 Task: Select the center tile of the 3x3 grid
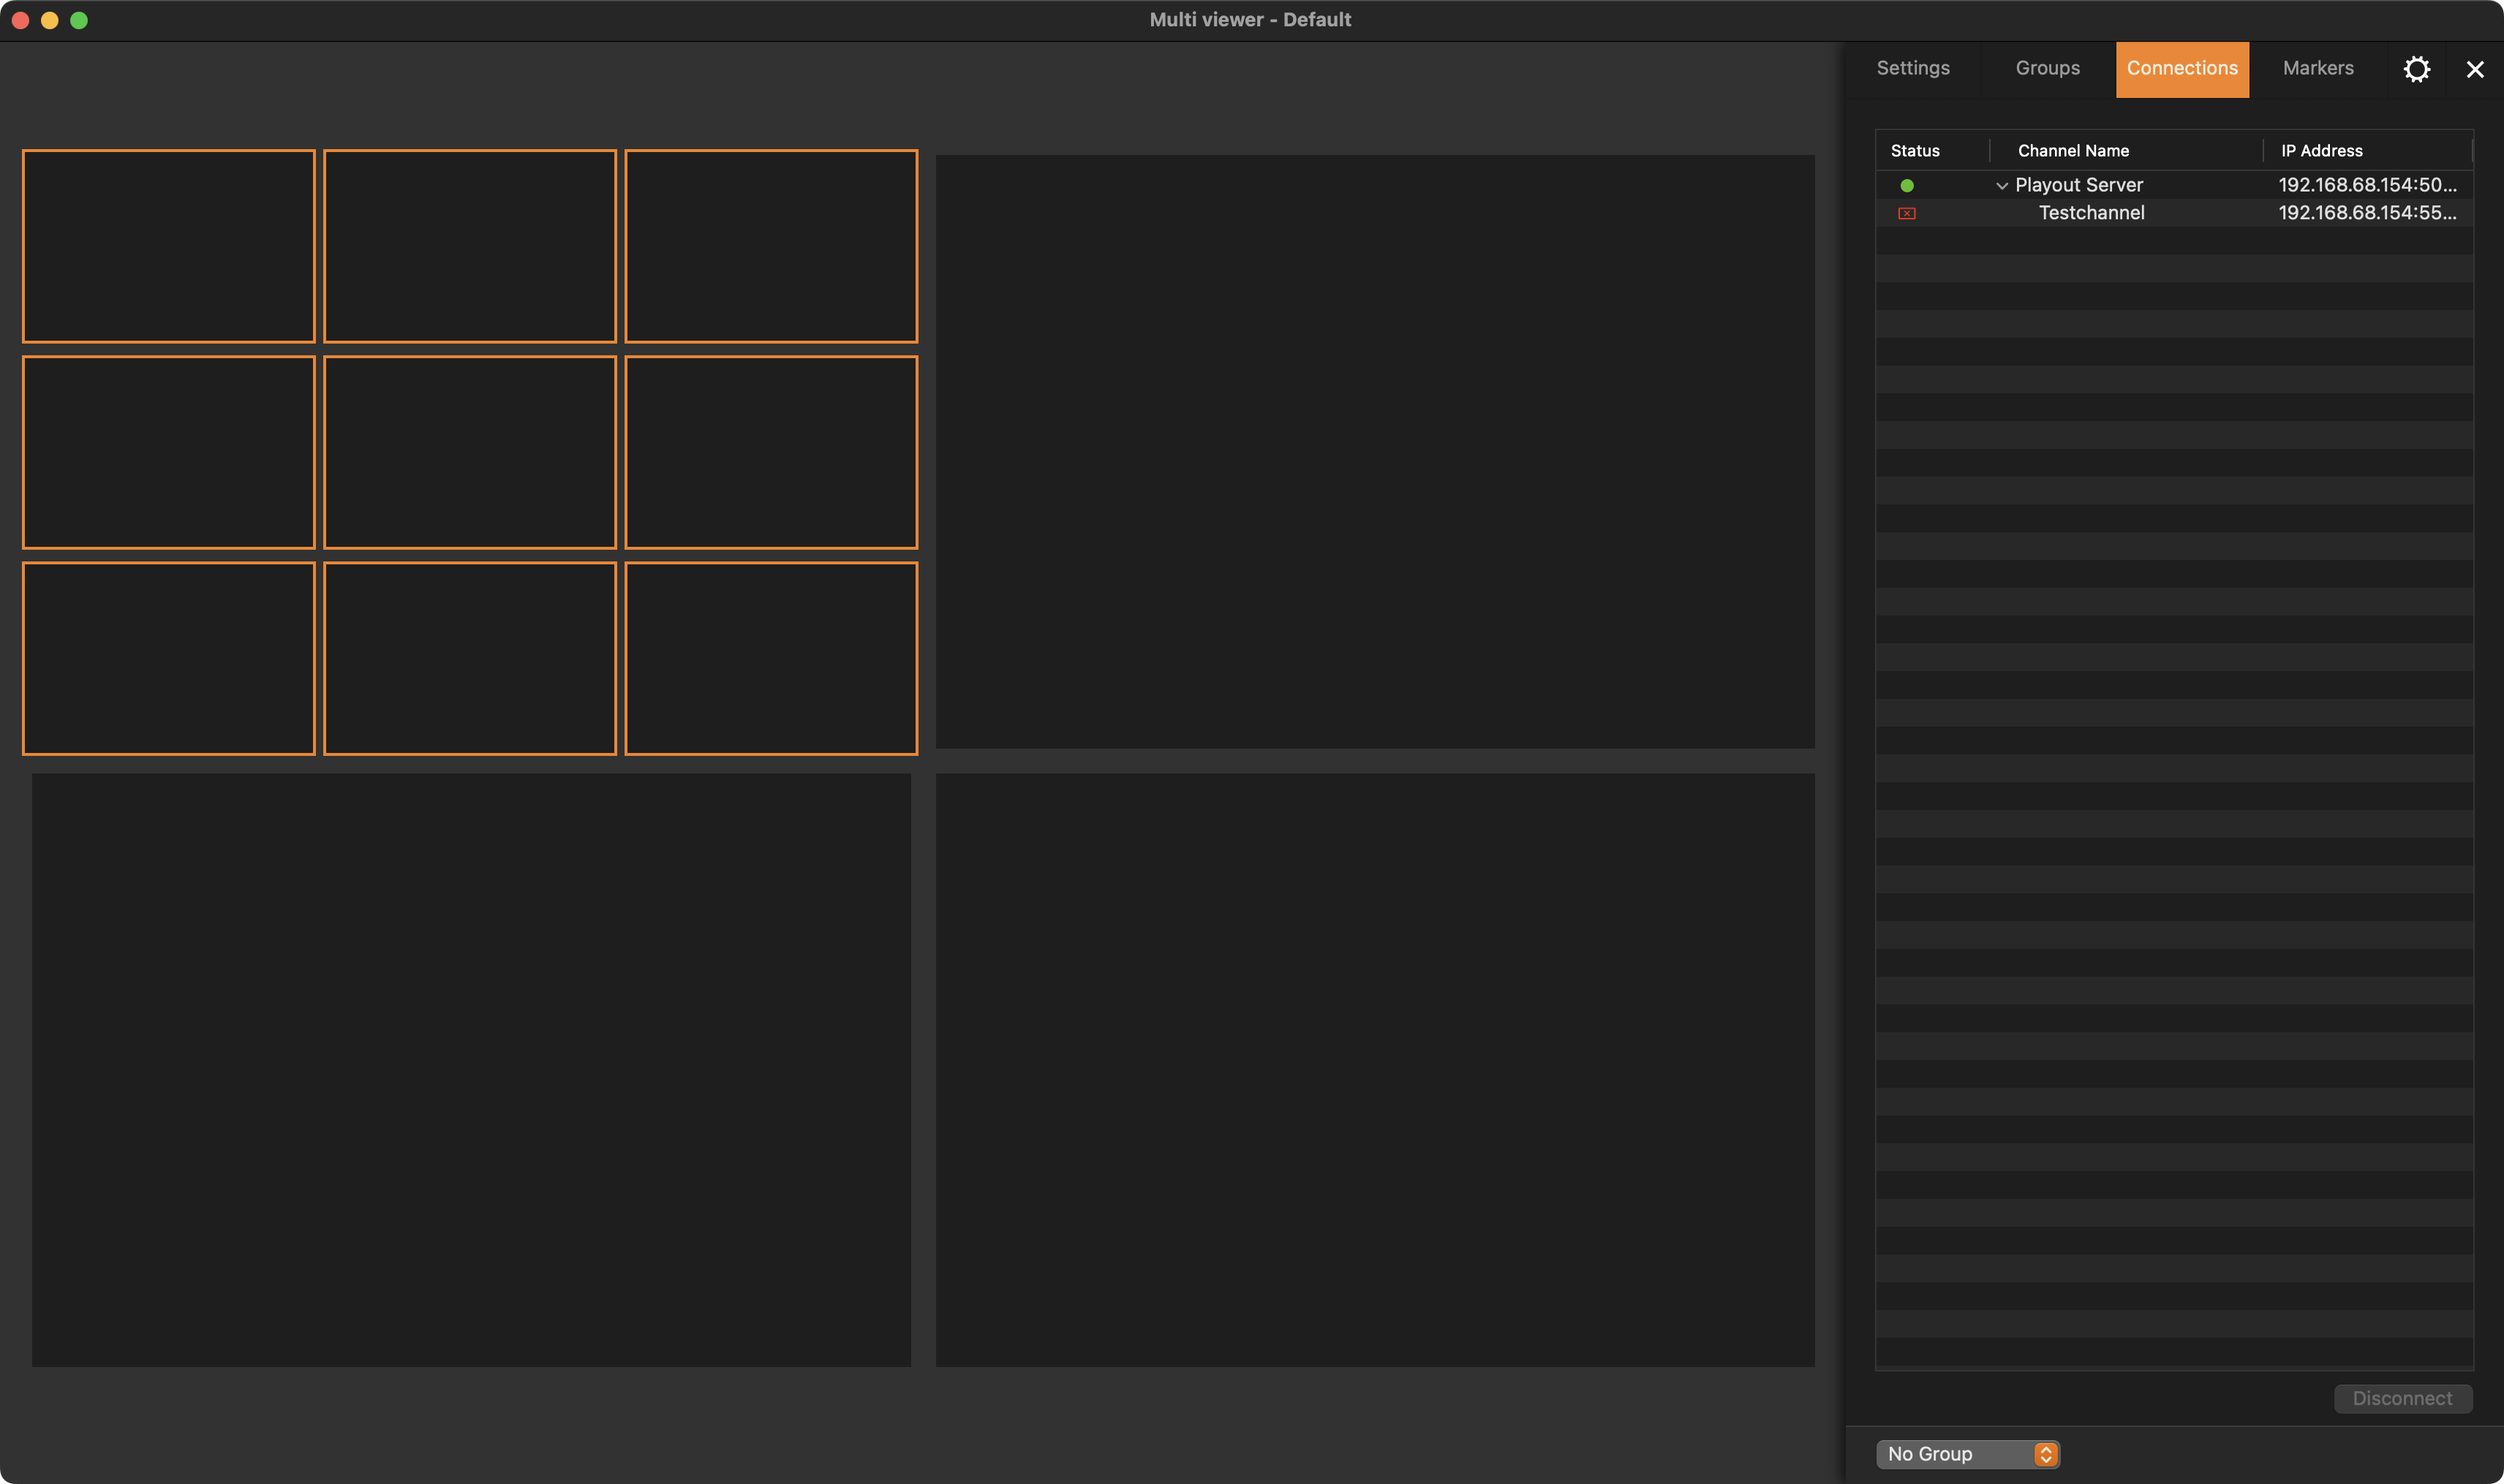pos(469,452)
